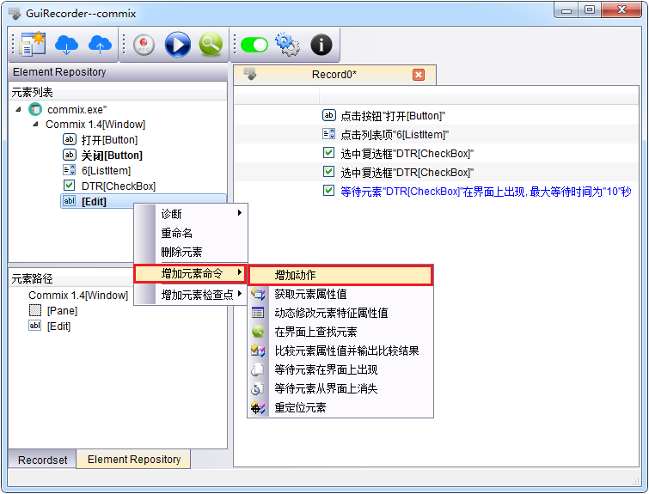Viewport: 649px width, 494px height.
Task: Choose 重定位元素 in the submenu
Action: coord(340,408)
